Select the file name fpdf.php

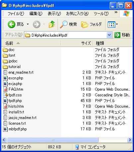[x=15, y=101]
